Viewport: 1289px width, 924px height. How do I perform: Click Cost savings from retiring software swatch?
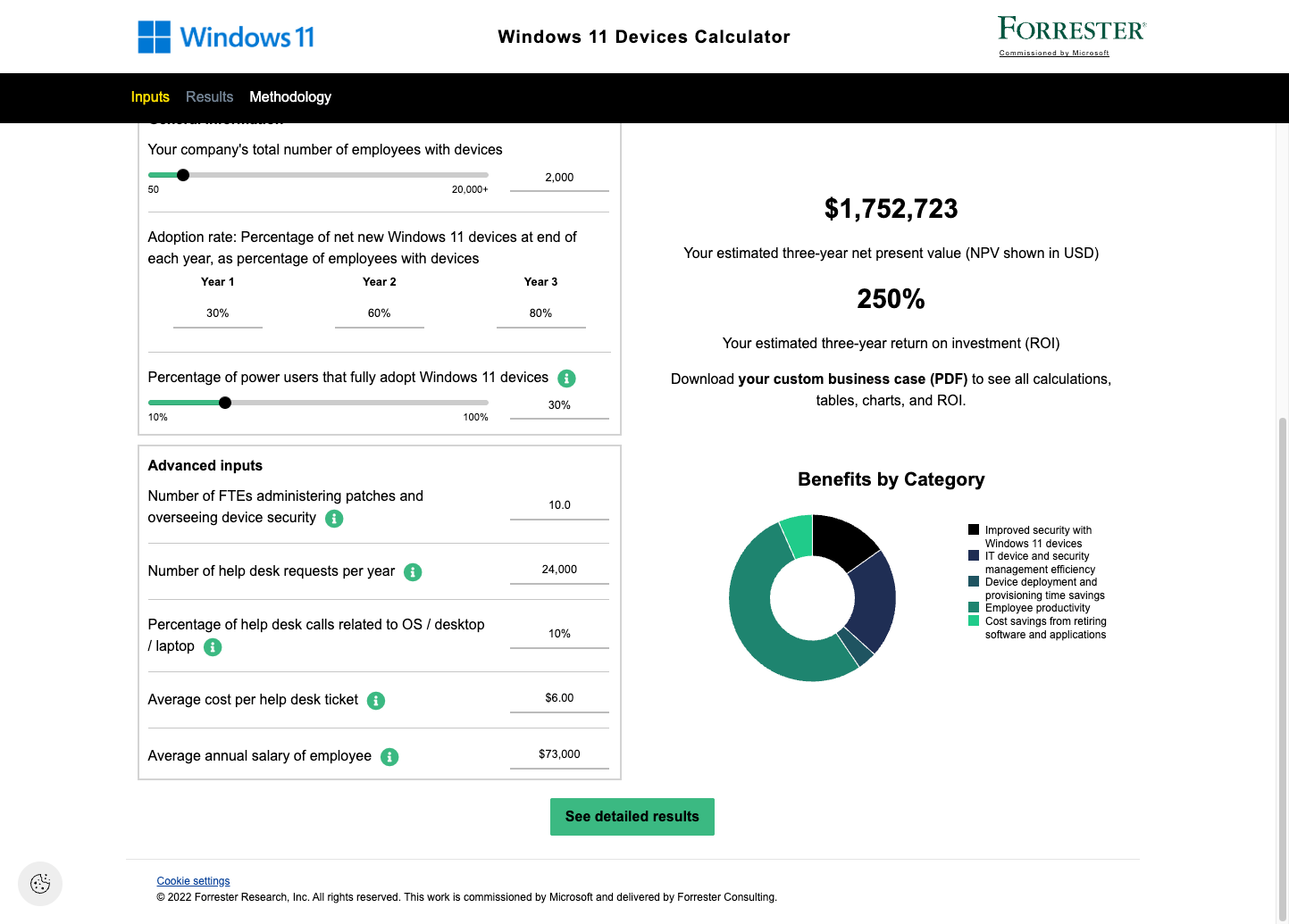(974, 620)
